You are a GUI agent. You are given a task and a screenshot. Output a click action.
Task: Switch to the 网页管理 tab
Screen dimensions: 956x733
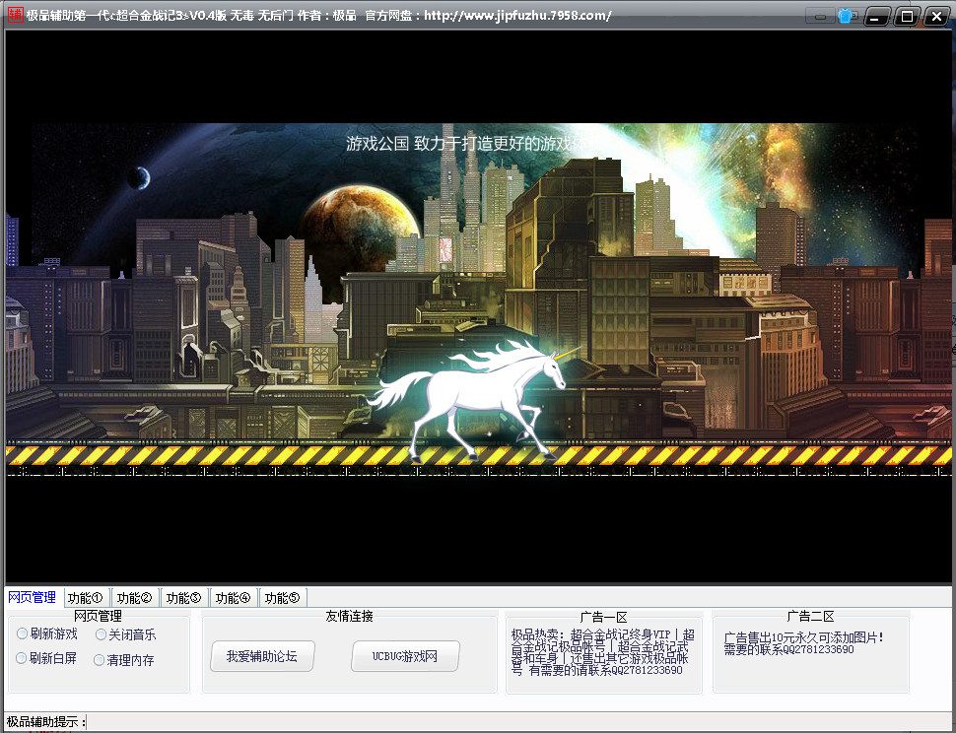click(33, 597)
